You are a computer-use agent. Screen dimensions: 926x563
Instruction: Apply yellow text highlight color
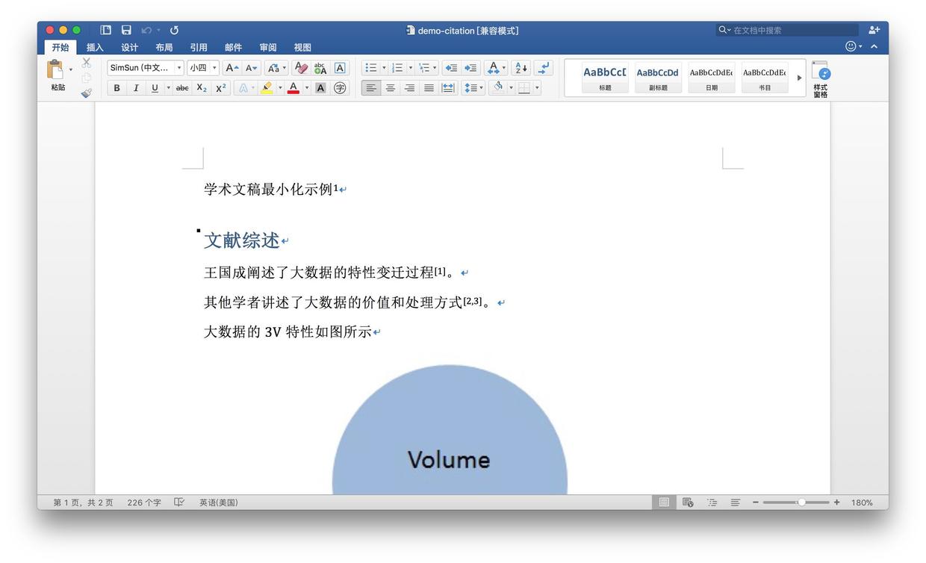coord(267,87)
